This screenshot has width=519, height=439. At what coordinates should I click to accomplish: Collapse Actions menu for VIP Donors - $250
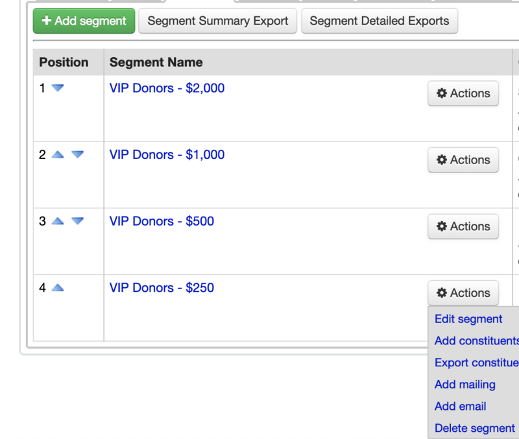(x=463, y=293)
